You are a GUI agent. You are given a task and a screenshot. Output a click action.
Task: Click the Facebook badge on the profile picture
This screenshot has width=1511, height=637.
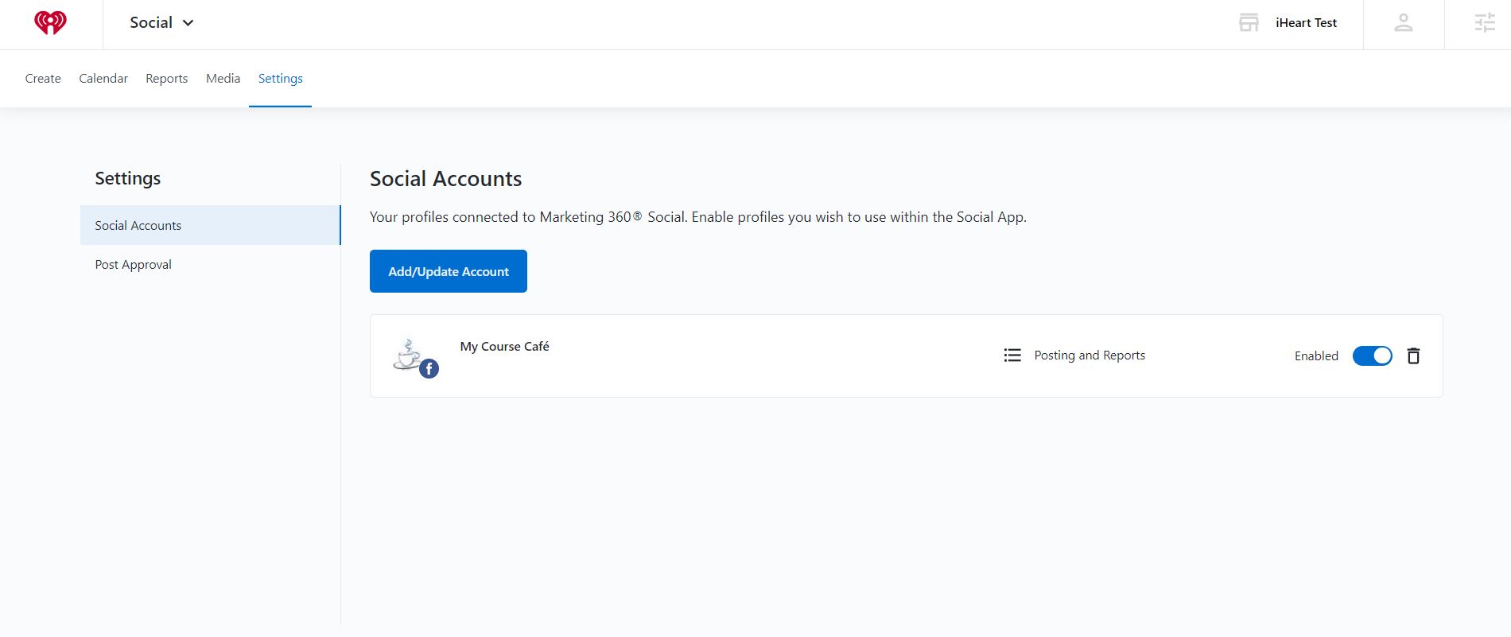[x=429, y=368]
